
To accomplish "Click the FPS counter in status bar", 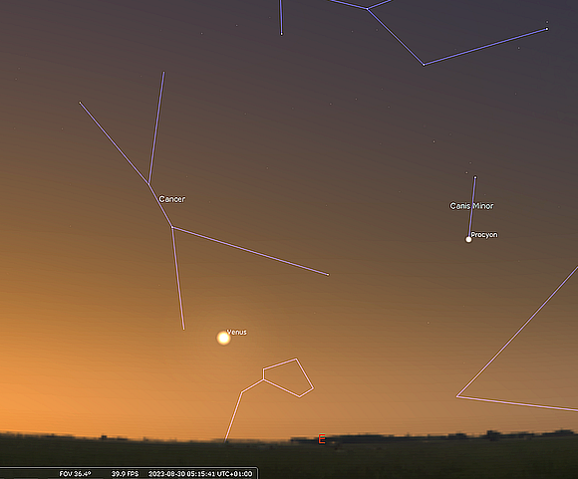I will click(x=125, y=474).
